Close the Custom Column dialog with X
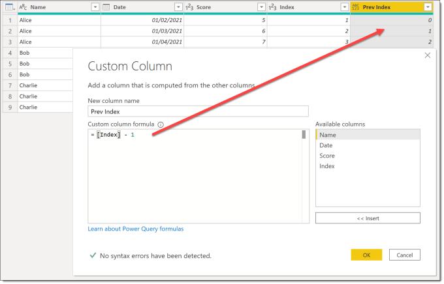This screenshot has width=444, height=284. (x=428, y=55)
